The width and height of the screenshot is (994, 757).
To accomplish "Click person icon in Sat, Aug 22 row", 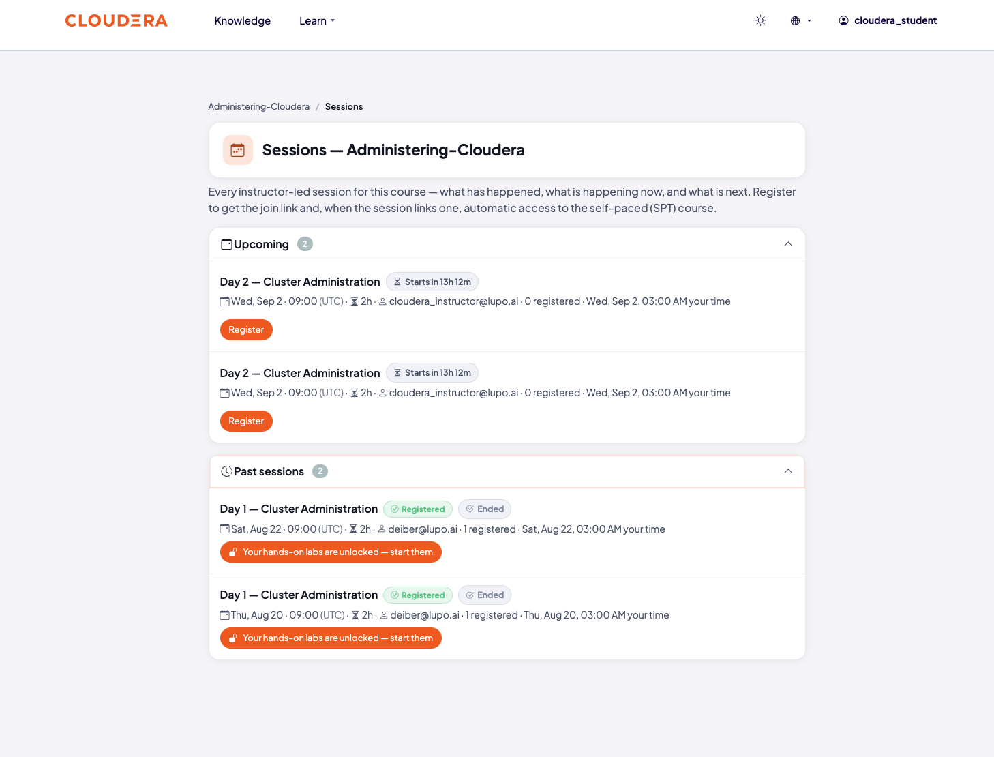I will [x=382, y=529].
